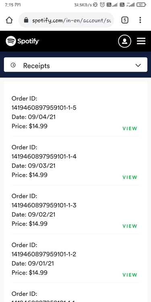The width and height of the screenshot is (151, 302).
Task: Open the Receipts section selector
Action: coord(76,65)
